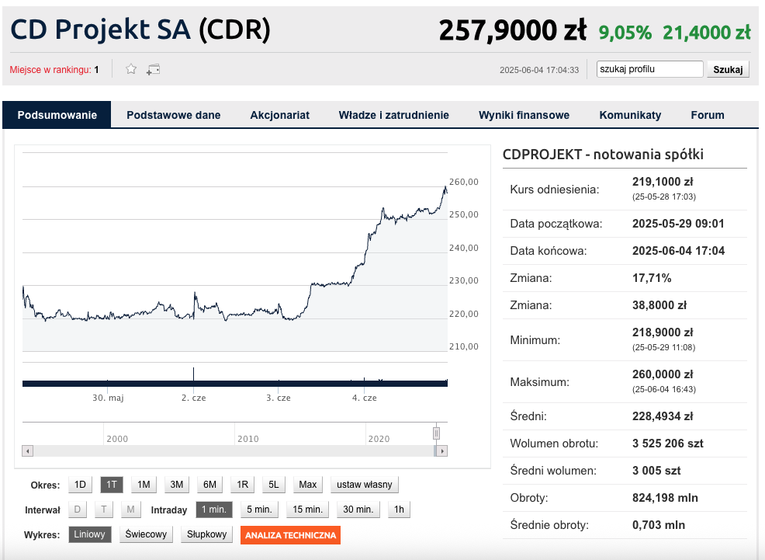Click the CD Projekt SA (CDR) heading

click(140, 30)
